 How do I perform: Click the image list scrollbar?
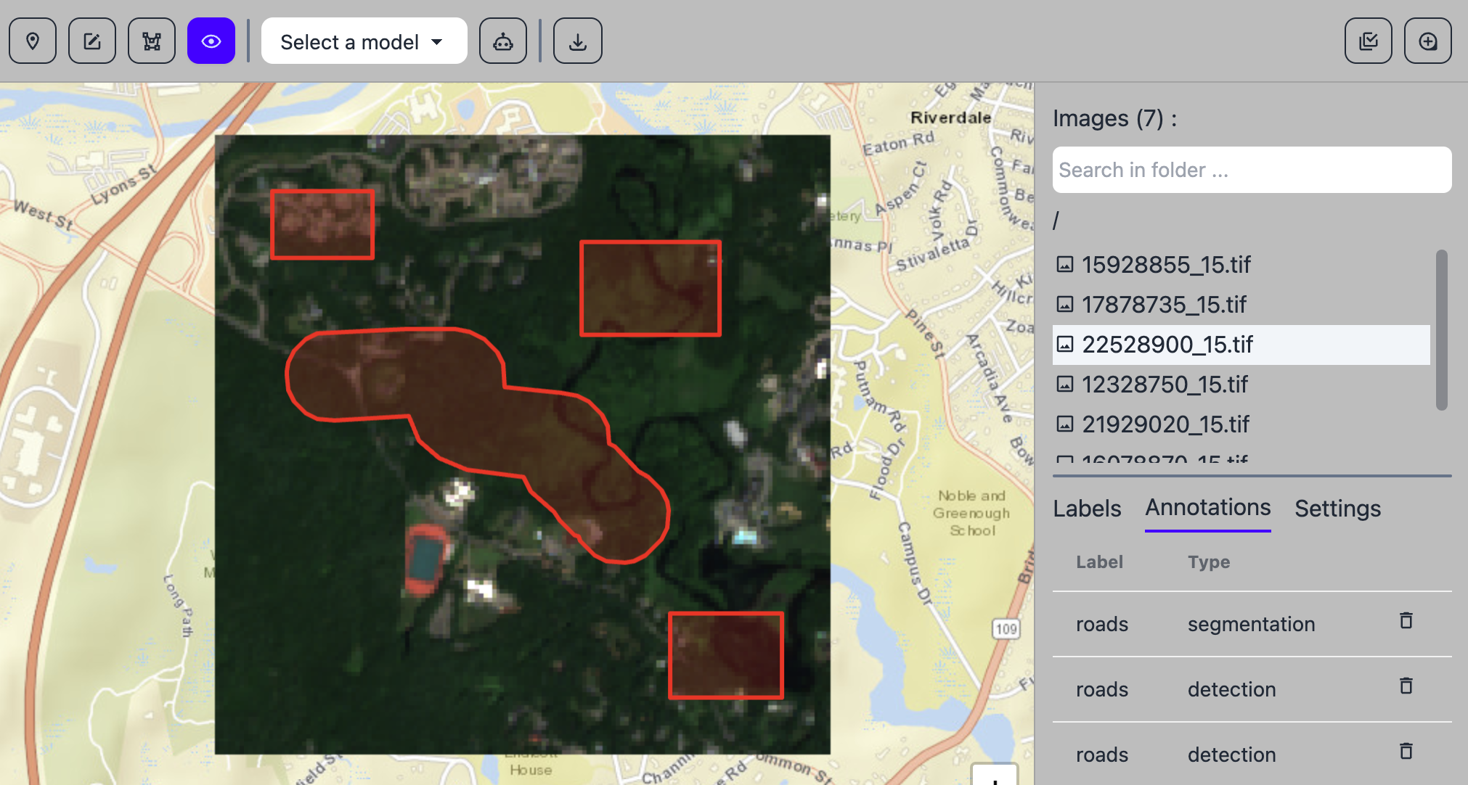coord(1442,330)
